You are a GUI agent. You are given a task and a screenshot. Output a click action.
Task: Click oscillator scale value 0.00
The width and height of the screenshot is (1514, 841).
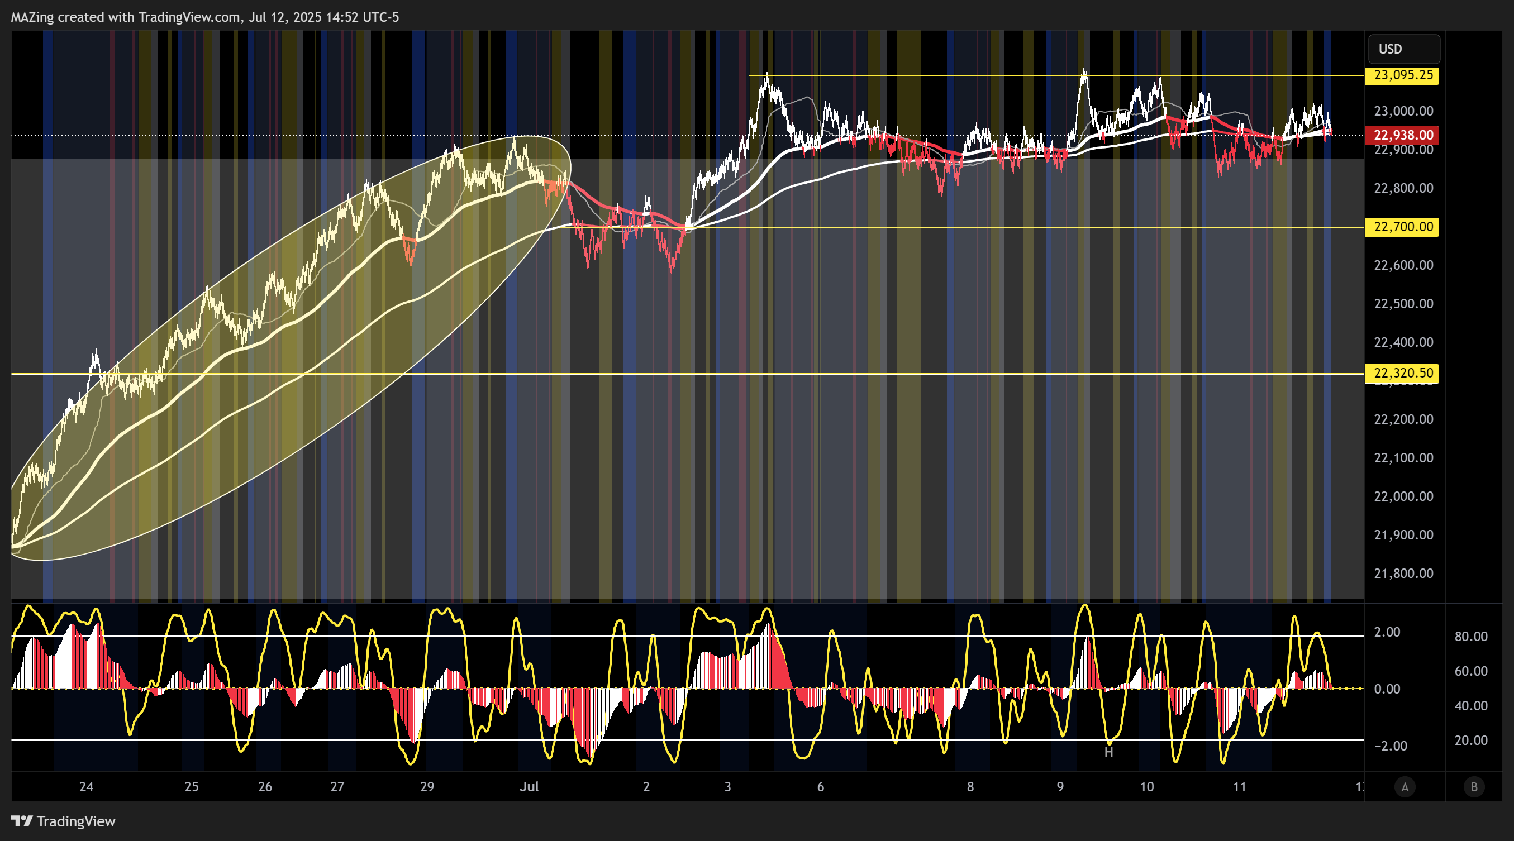pyautogui.click(x=1387, y=689)
